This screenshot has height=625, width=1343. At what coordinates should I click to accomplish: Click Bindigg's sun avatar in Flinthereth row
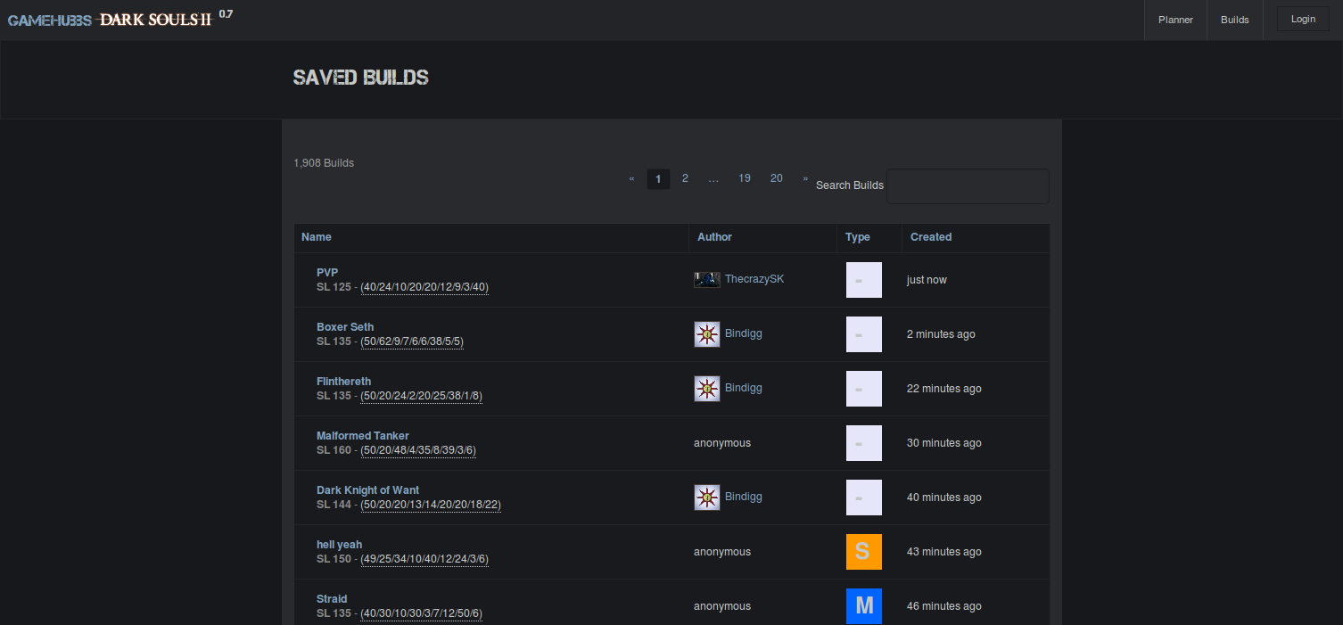(707, 389)
